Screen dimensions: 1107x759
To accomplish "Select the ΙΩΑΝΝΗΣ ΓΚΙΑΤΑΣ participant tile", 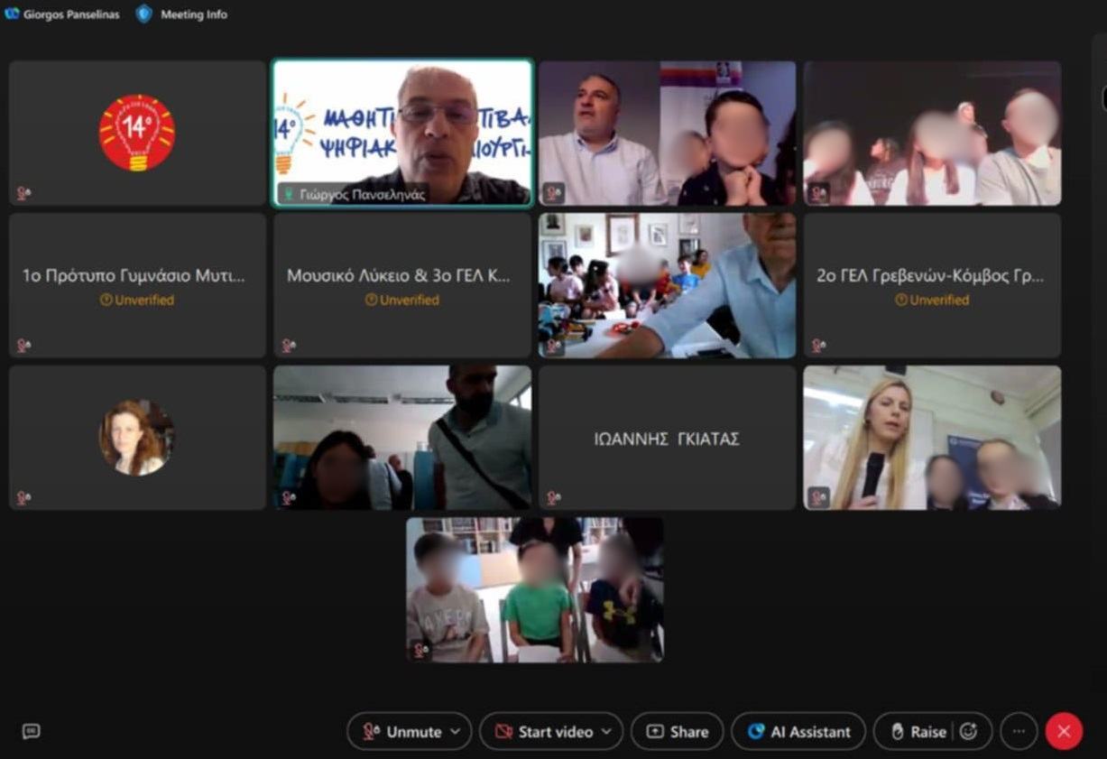I will tap(667, 439).
